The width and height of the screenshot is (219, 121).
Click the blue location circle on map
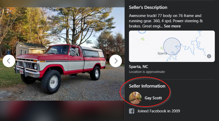coord(172,46)
